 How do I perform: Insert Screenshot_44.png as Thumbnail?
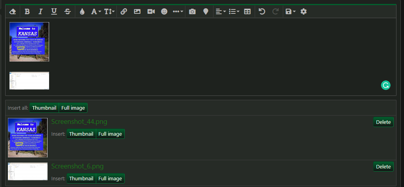[81, 134]
